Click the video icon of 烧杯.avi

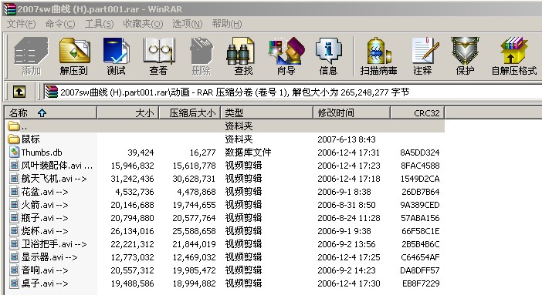pyautogui.click(x=14, y=231)
